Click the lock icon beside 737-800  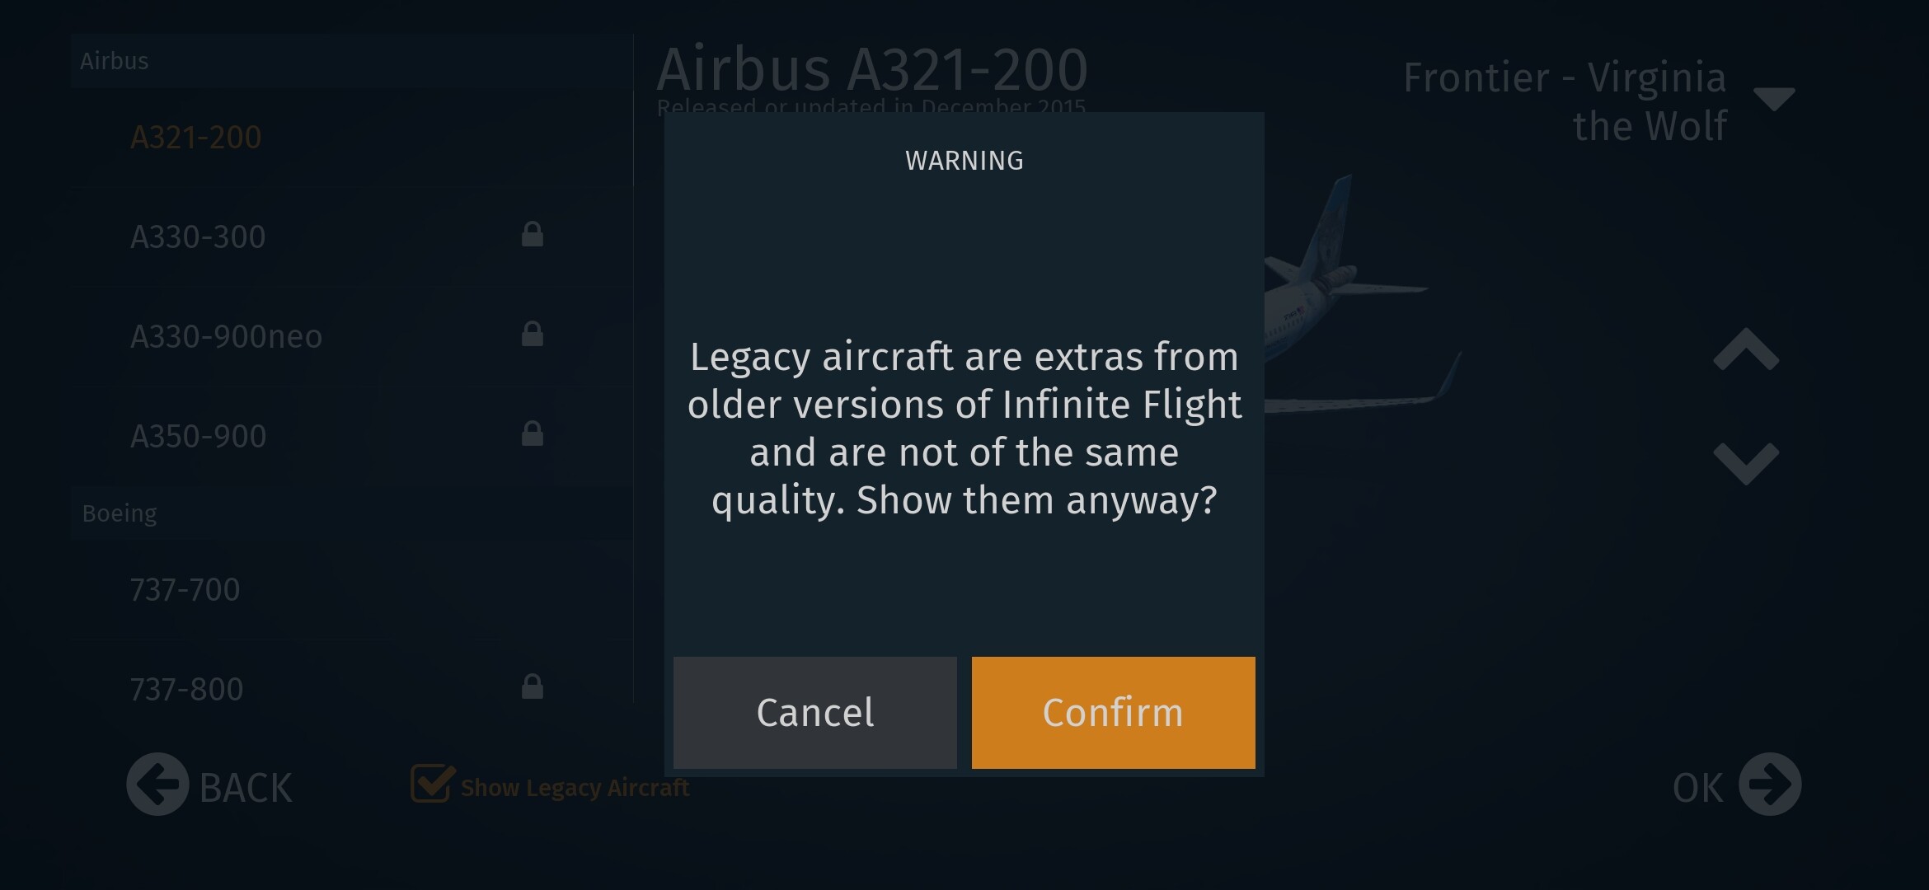point(533,686)
